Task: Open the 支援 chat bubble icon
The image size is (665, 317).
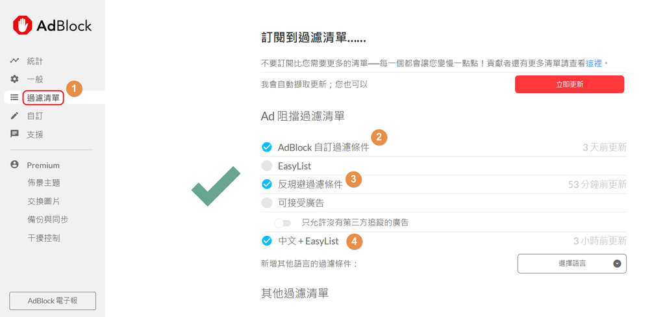Action: coord(15,134)
